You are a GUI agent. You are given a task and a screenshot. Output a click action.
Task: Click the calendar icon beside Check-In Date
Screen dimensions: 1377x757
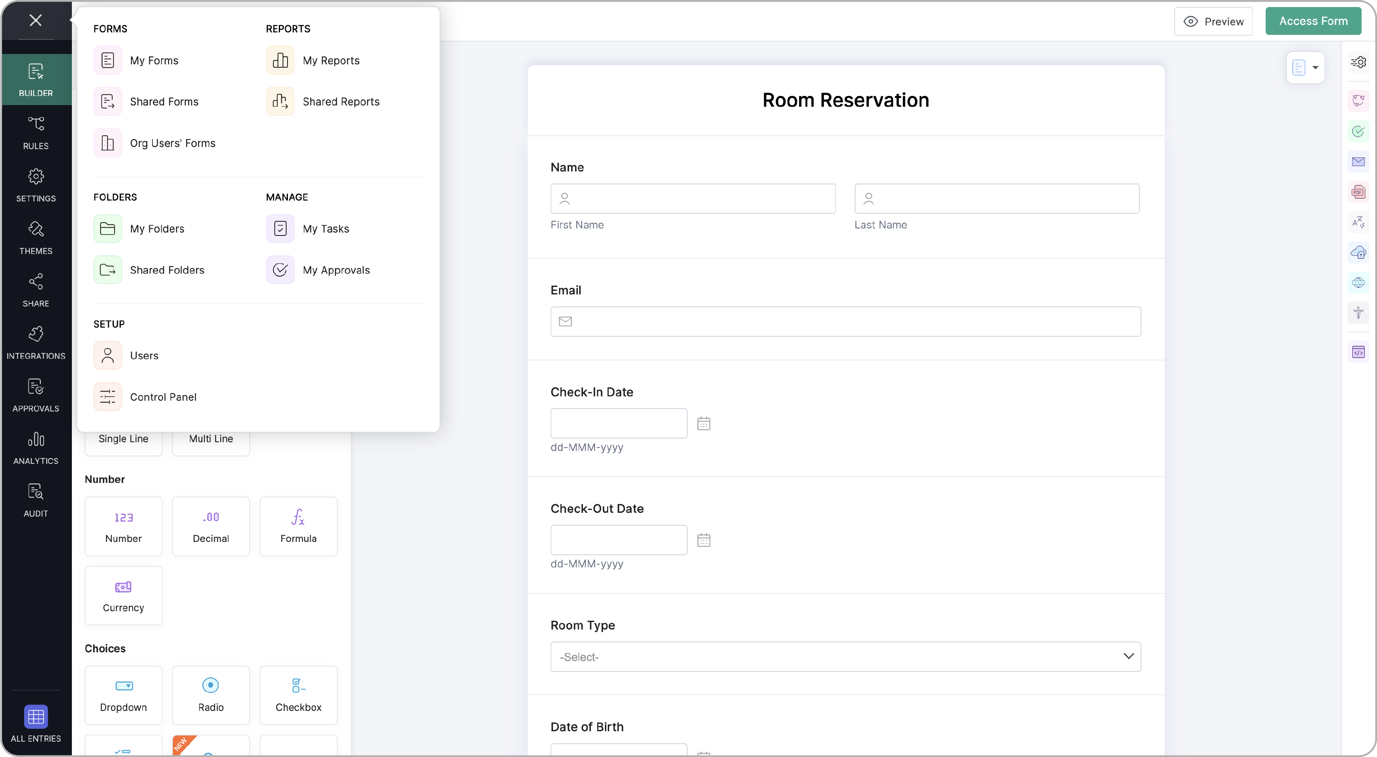click(703, 424)
